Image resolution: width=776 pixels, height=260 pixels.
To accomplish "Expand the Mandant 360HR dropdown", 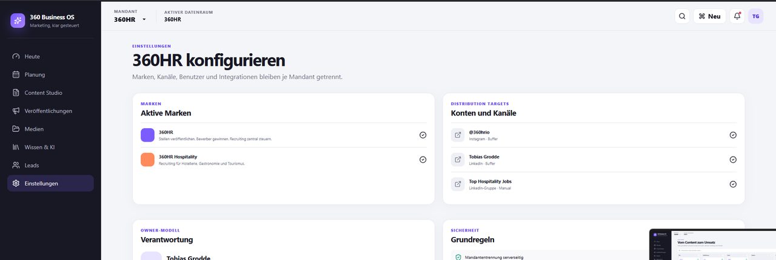I will coord(130,19).
